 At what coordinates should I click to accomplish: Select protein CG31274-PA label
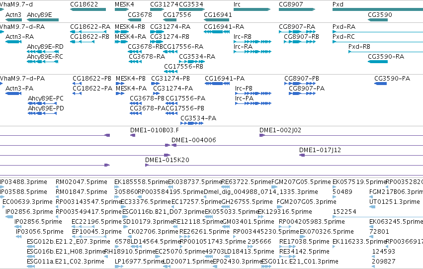[173, 89]
